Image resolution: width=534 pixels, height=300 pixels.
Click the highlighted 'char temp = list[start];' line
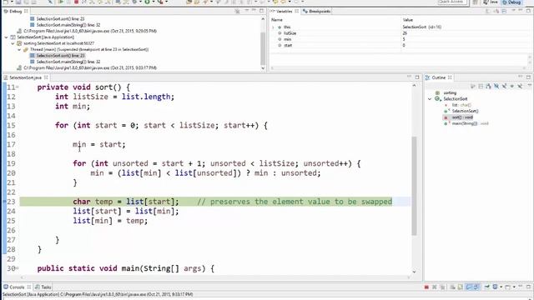[x=126, y=202]
